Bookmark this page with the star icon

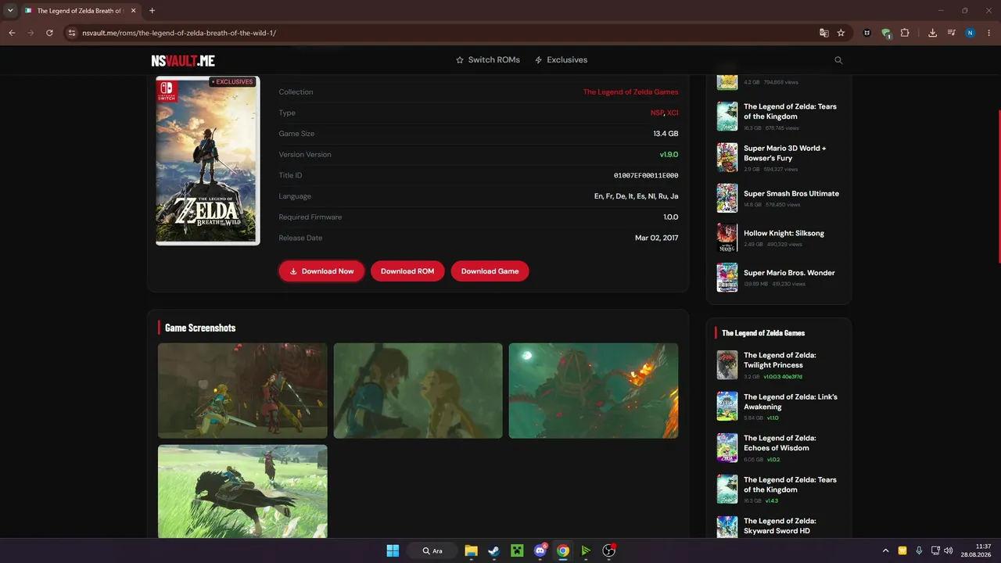point(841,33)
